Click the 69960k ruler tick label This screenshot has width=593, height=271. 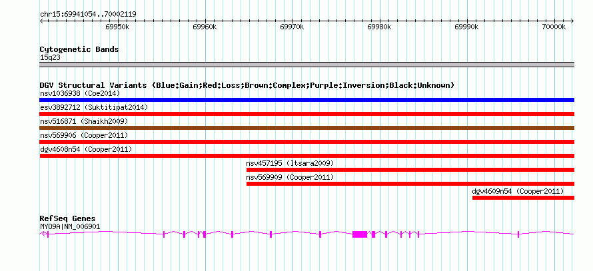[205, 27]
